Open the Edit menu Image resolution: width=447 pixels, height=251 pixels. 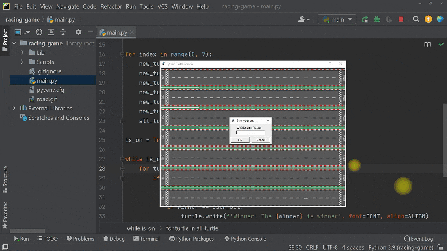[x=31, y=6]
